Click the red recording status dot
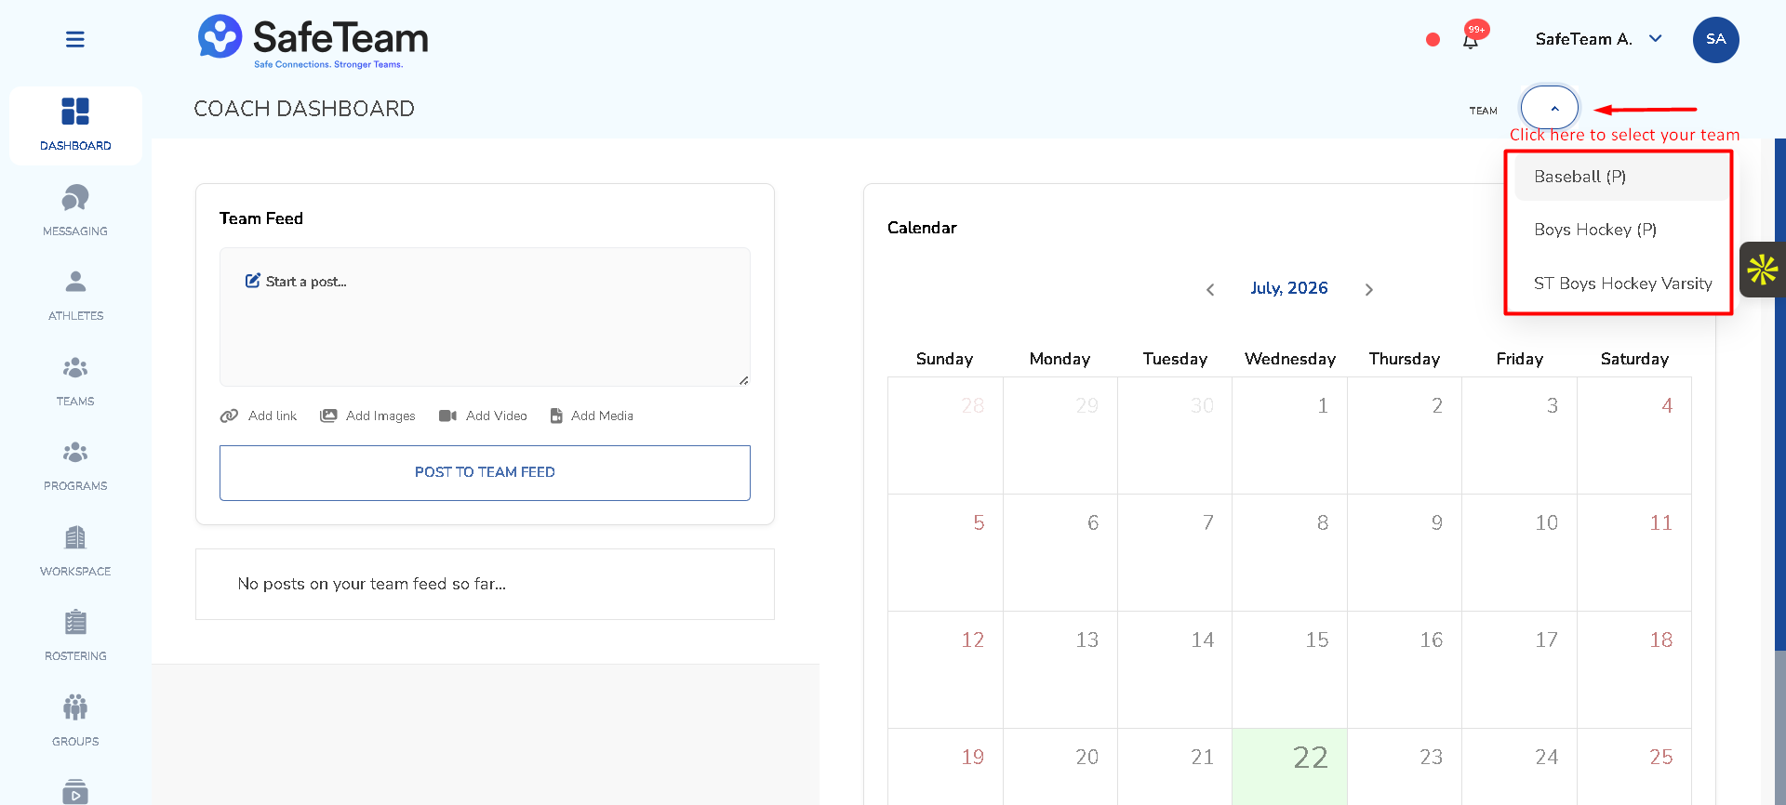 click(1433, 39)
